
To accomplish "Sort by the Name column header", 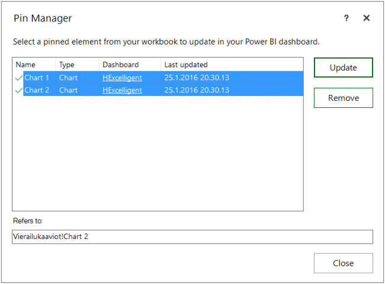I will [x=25, y=65].
